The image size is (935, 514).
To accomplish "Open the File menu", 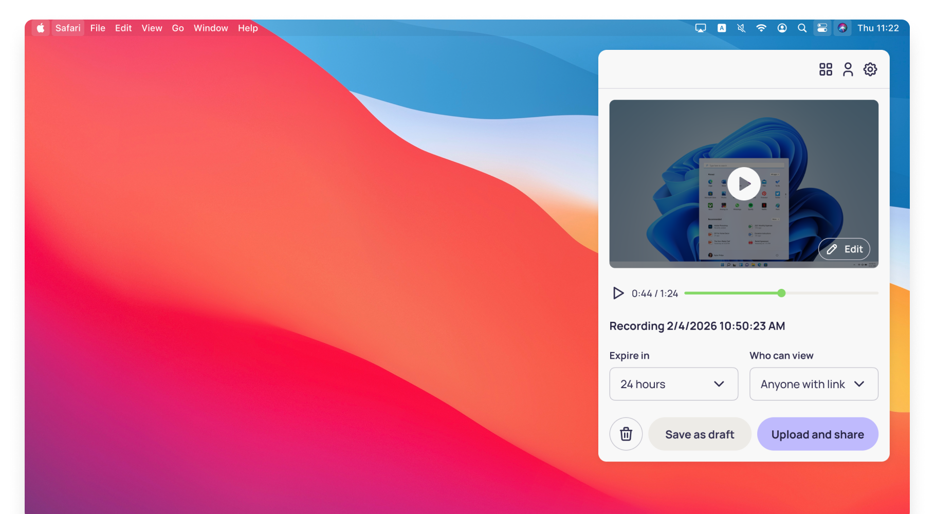I will click(98, 28).
